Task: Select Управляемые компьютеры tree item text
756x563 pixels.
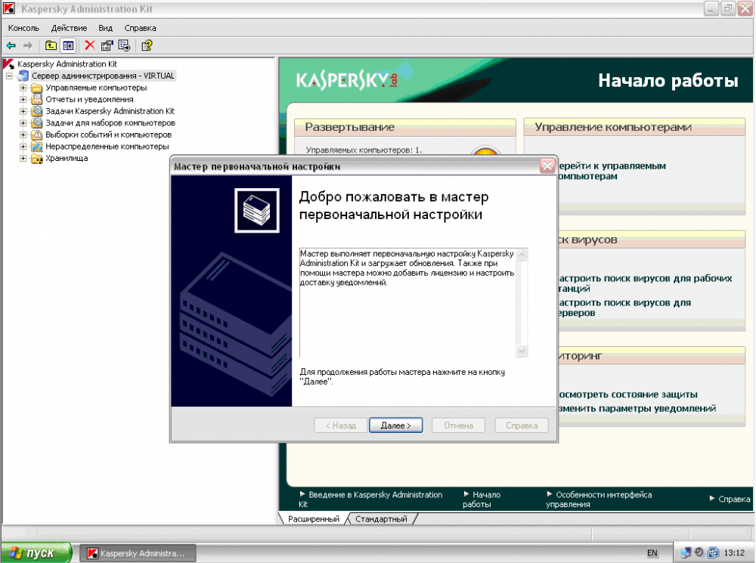Action: point(96,88)
